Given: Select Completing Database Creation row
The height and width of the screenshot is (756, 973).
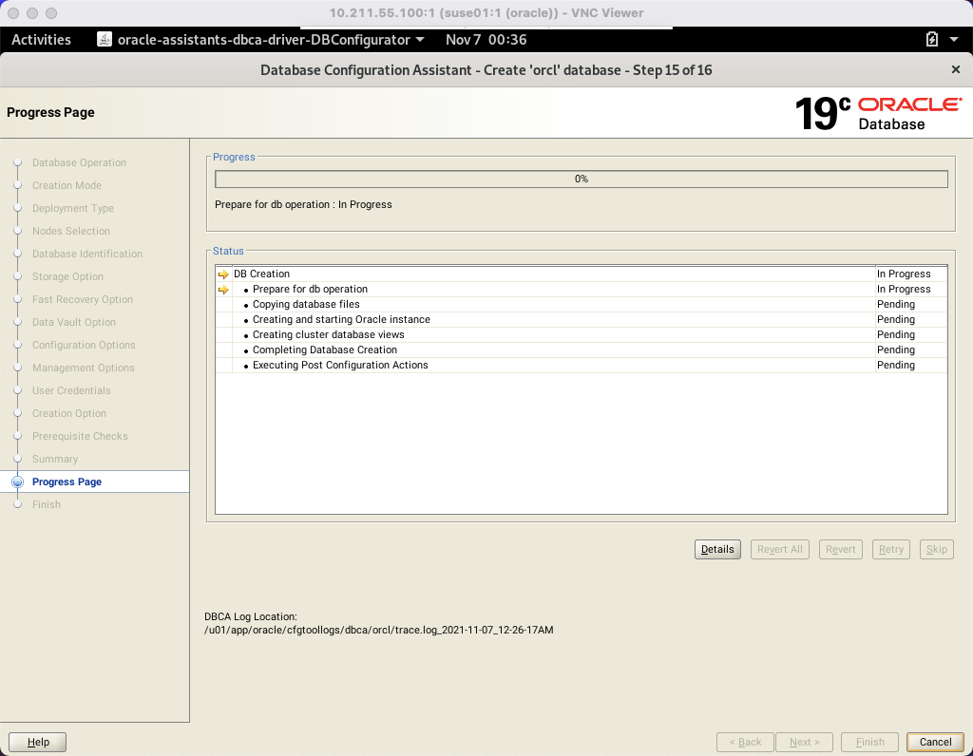Looking at the screenshot, I should pos(581,350).
